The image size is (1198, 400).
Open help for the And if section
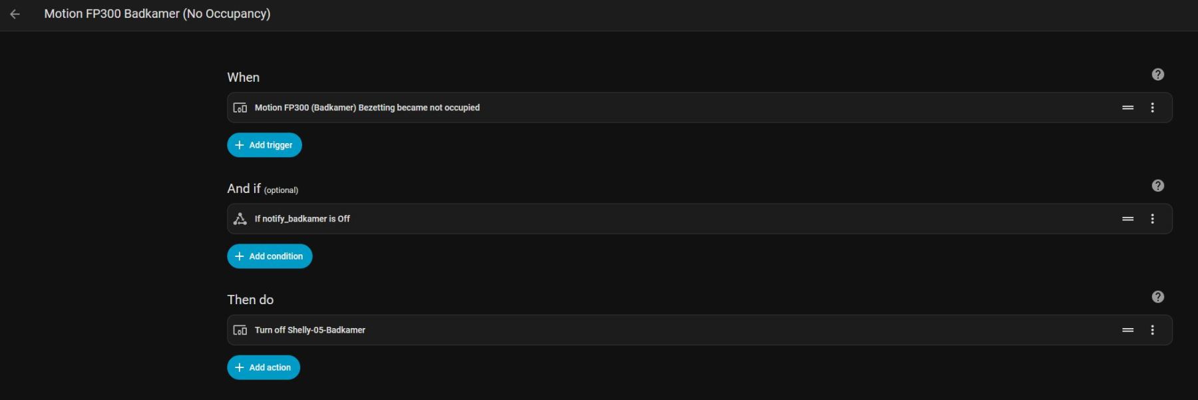(x=1157, y=186)
